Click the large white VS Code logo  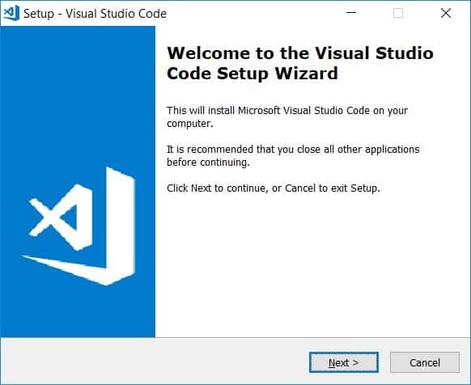click(x=79, y=226)
